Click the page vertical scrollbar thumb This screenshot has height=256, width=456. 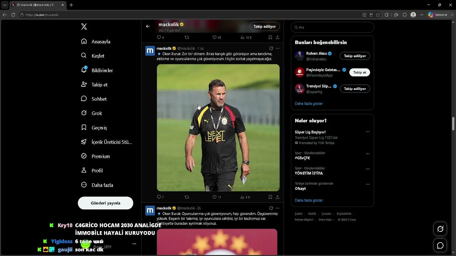(x=454, y=124)
